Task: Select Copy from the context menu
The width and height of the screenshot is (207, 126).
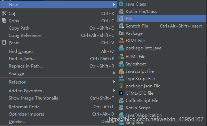Action: point(58,21)
